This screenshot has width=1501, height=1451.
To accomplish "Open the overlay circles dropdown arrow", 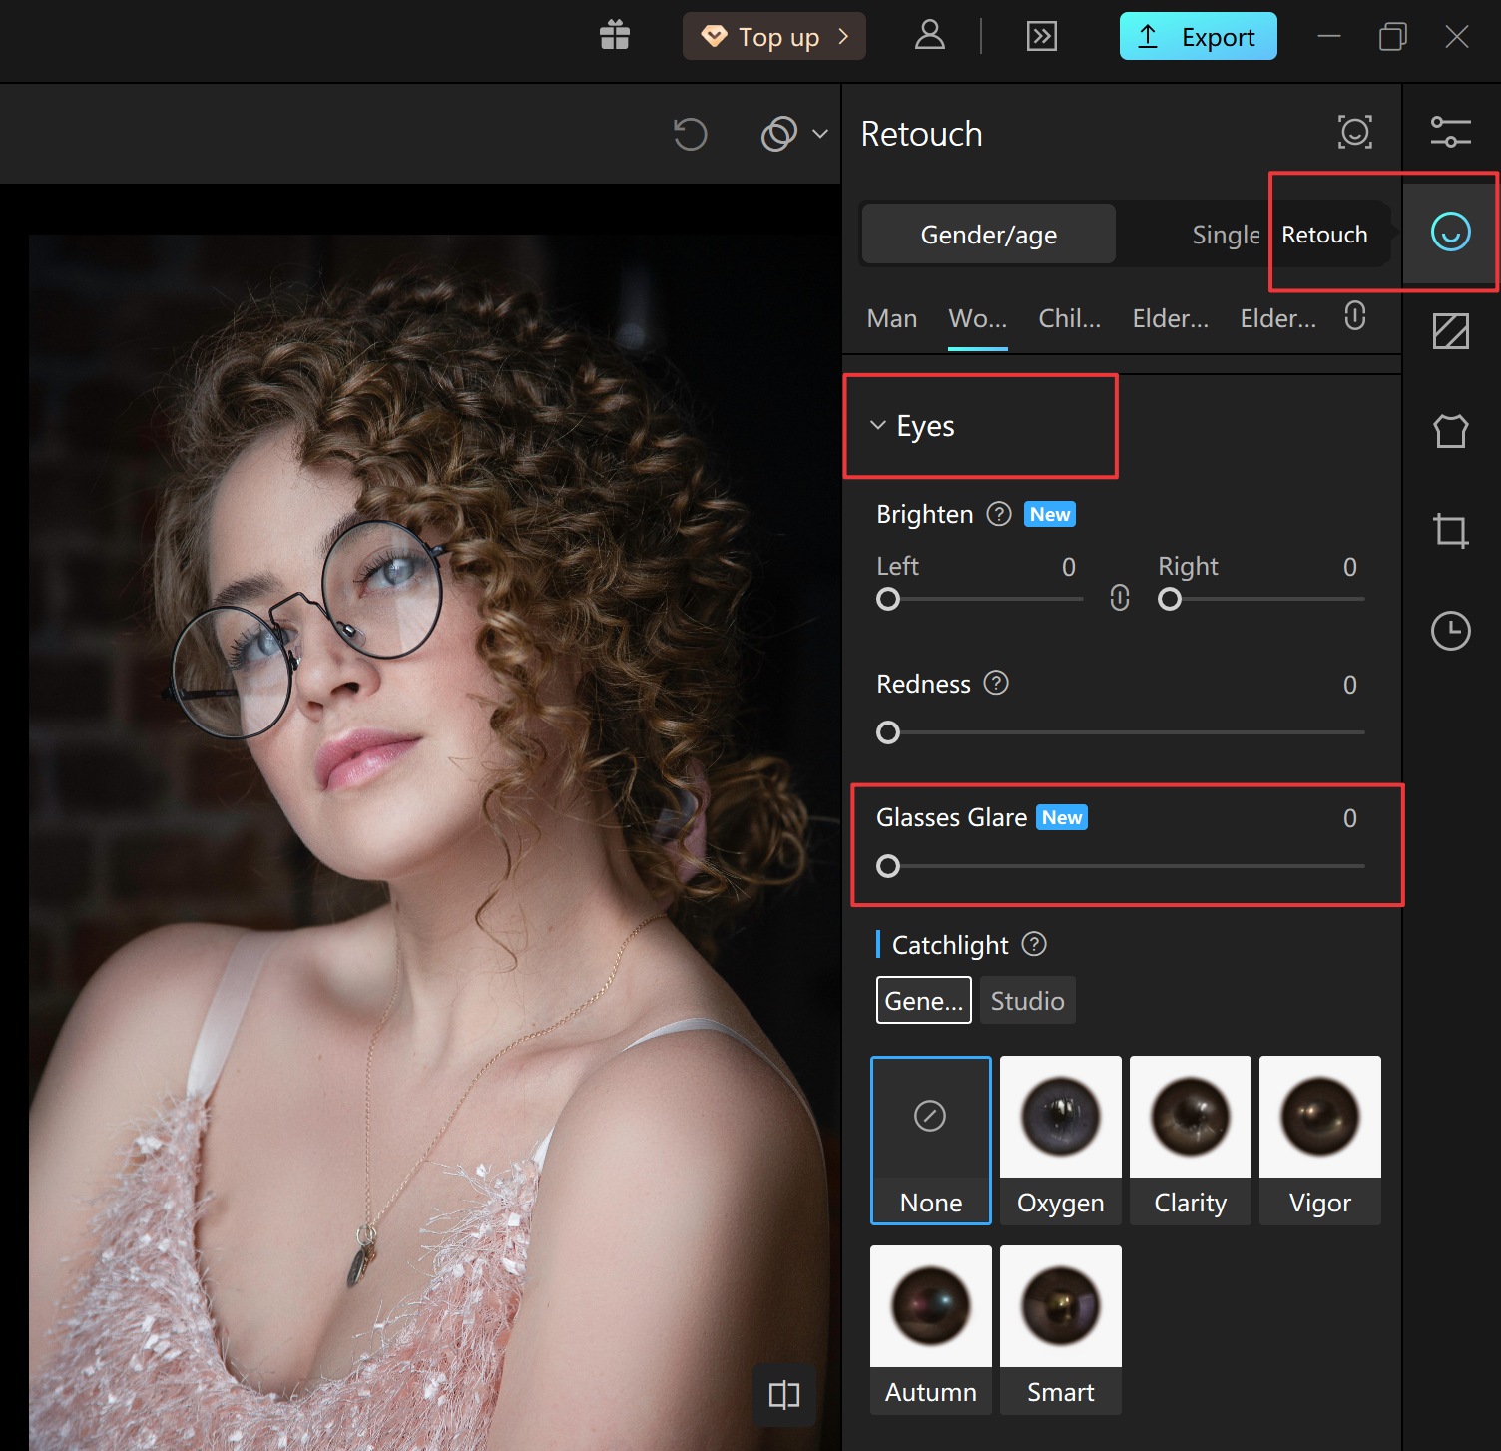I will point(820,134).
